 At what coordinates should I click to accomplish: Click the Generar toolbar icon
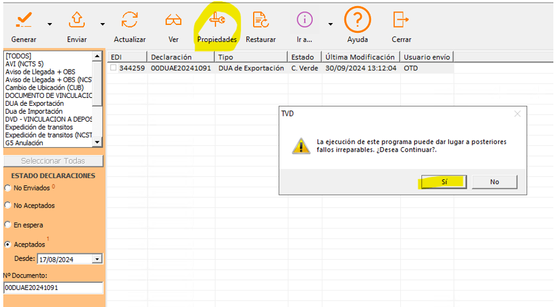click(x=24, y=20)
